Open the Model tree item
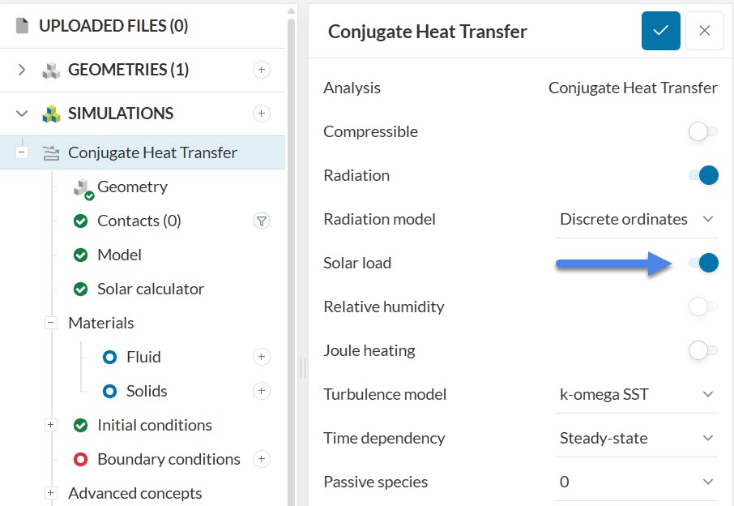The width and height of the screenshot is (734, 506). (x=119, y=255)
